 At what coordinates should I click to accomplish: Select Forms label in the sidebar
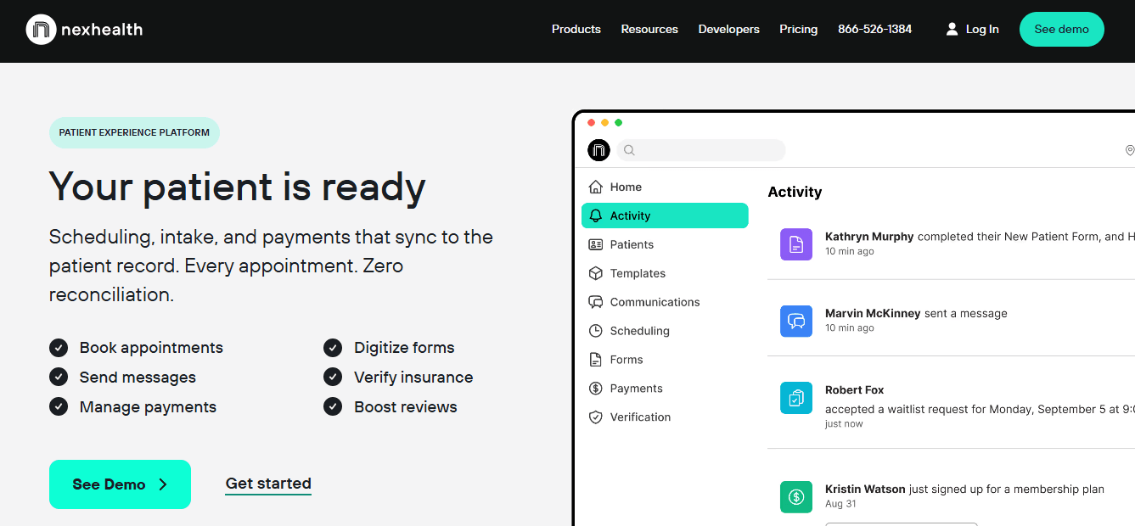point(626,360)
